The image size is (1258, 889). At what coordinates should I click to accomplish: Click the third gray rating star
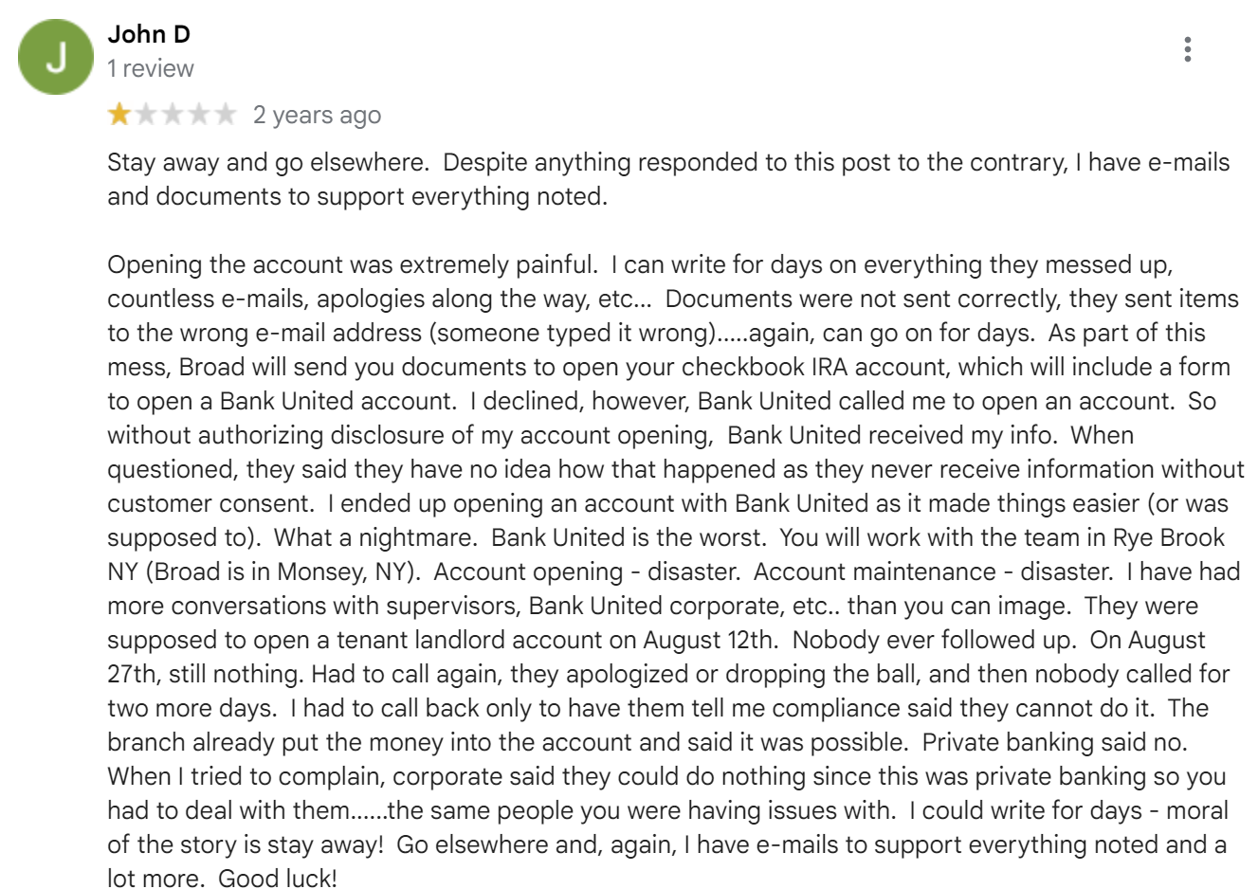coord(172,115)
